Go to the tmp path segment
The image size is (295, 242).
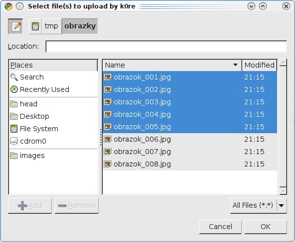51,26
